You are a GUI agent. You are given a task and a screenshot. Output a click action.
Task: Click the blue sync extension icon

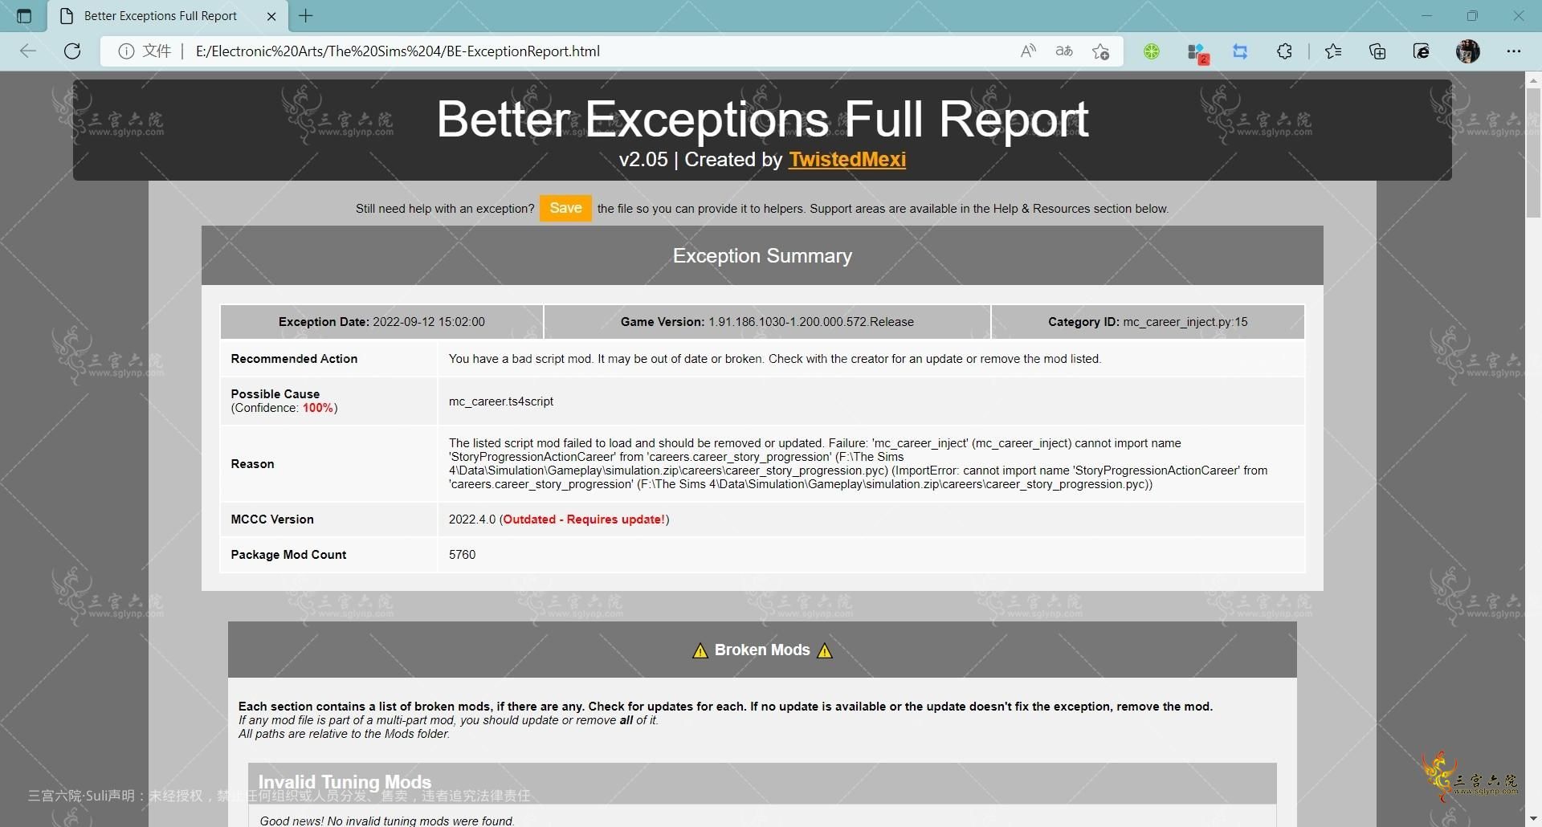[x=1240, y=51]
